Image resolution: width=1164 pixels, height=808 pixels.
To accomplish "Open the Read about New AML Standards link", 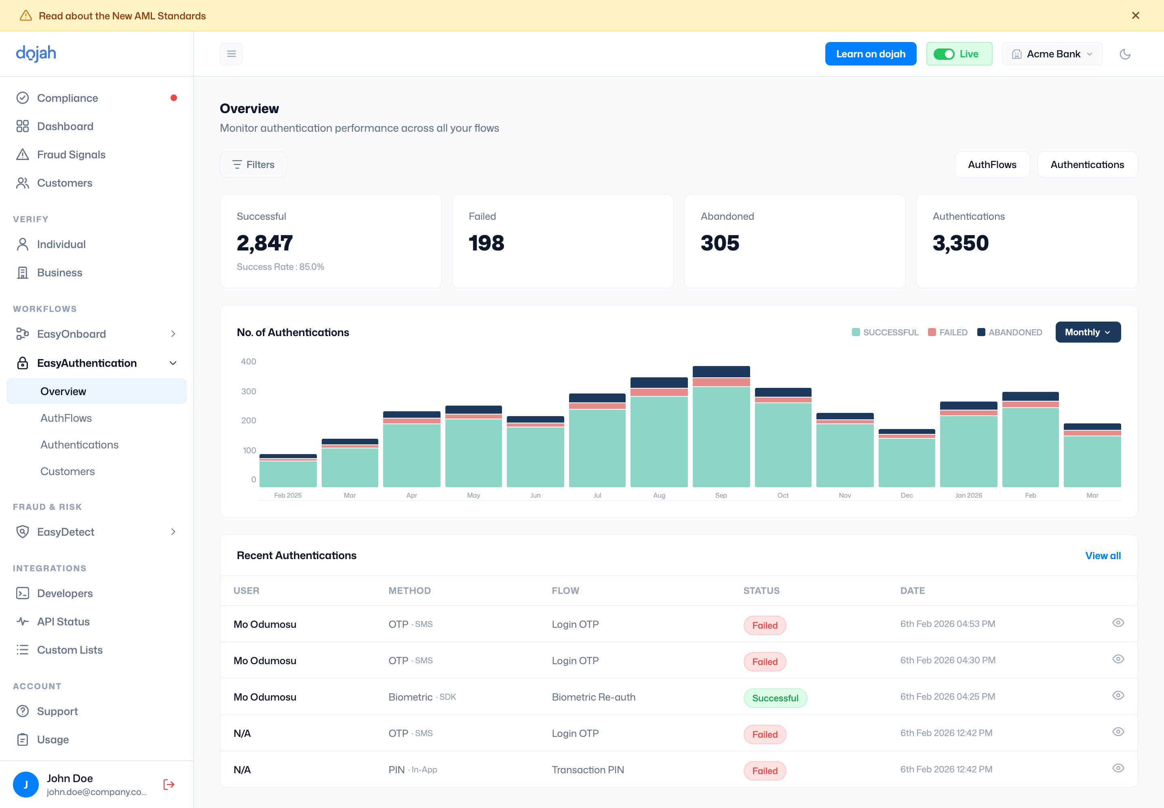I will (122, 16).
